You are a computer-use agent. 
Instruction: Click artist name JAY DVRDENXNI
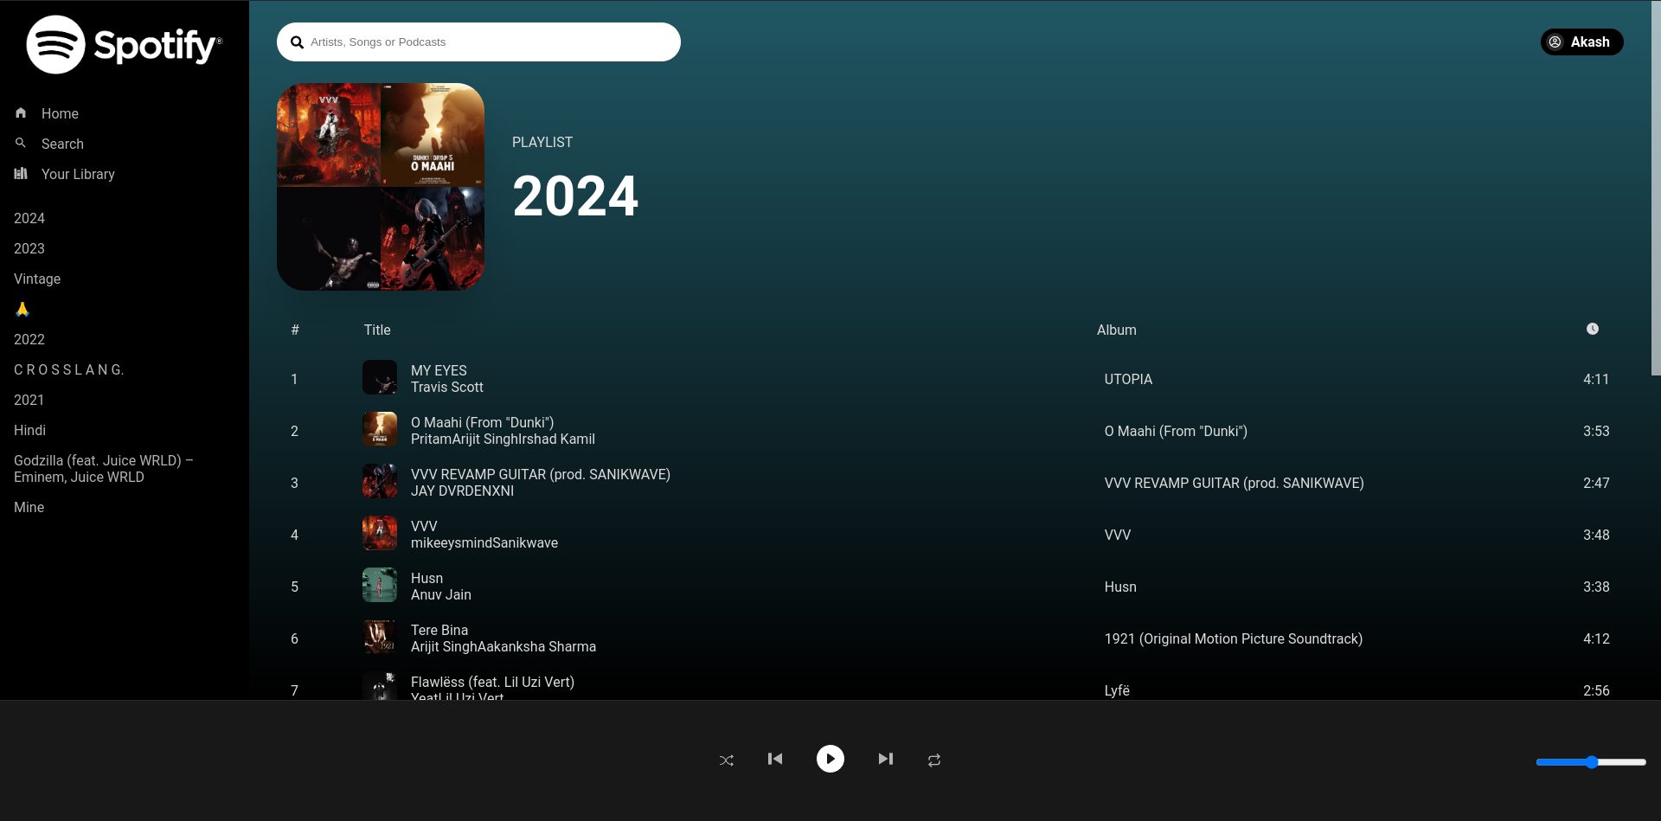tap(462, 491)
